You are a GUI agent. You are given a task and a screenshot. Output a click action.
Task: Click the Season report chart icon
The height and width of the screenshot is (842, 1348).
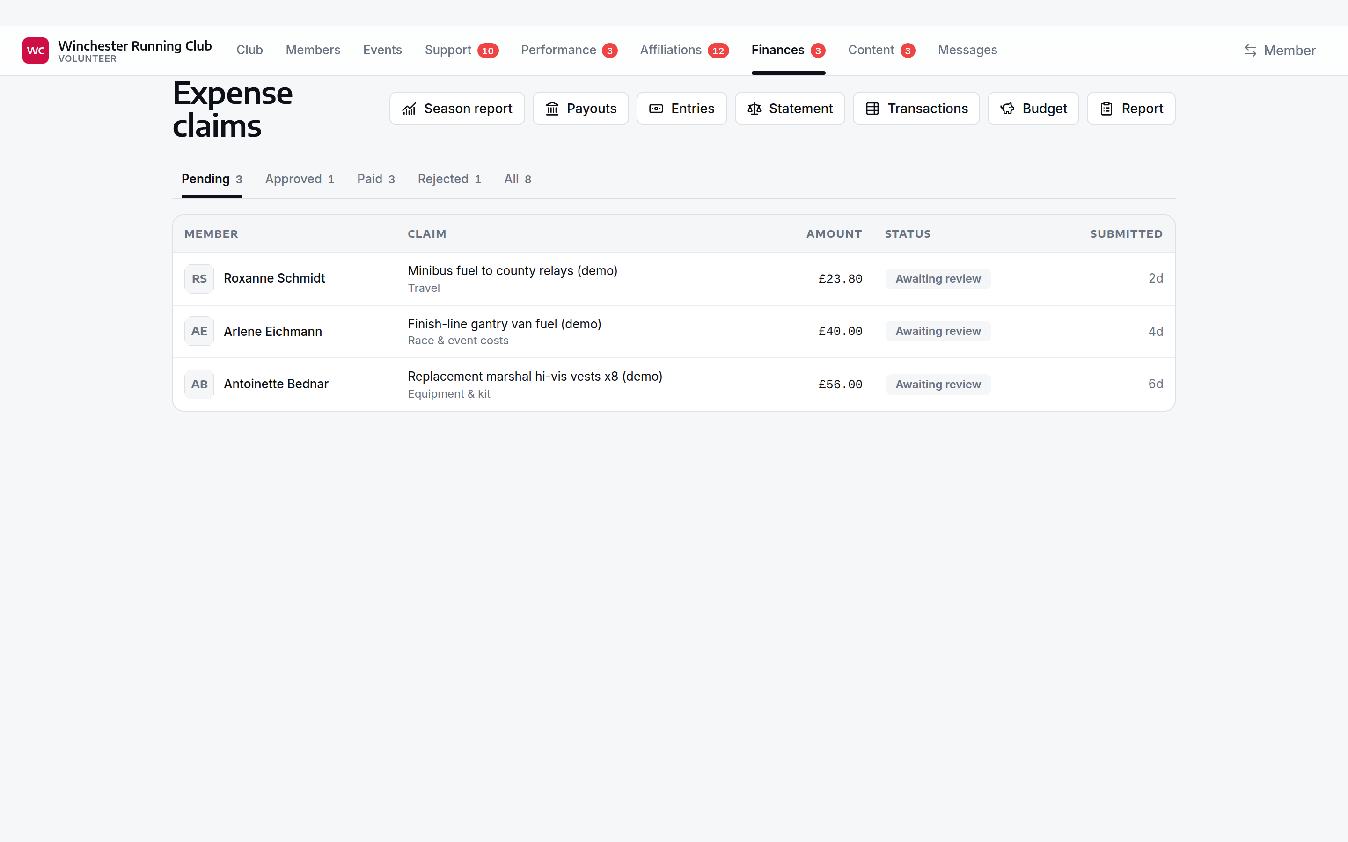pyautogui.click(x=409, y=109)
